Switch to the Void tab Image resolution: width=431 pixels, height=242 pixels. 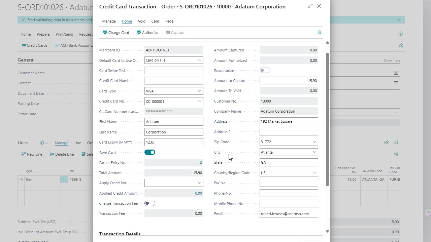pyautogui.click(x=141, y=21)
